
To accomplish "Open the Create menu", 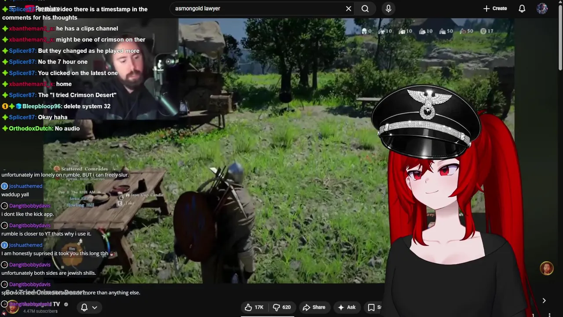I will click(x=495, y=8).
